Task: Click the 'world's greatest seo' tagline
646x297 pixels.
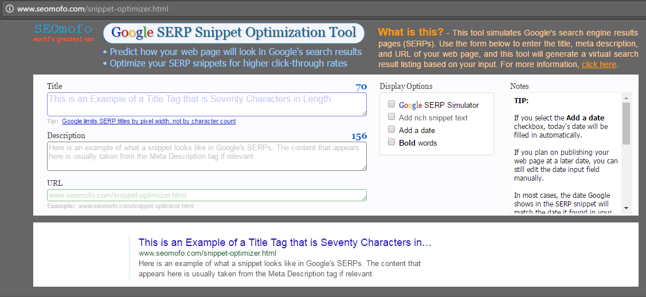Action: pos(64,40)
